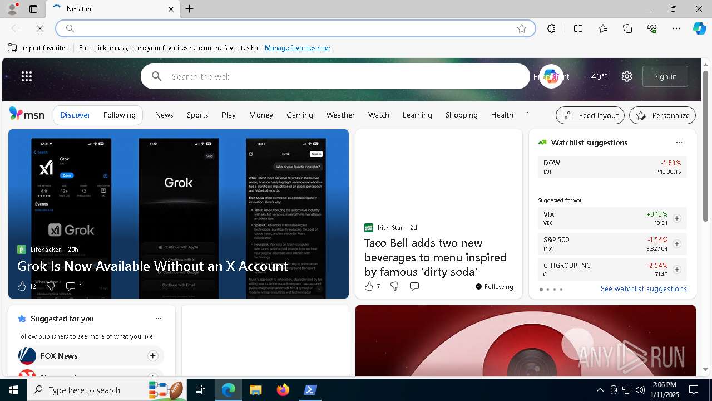
Task: Toggle Following for Irish Star
Action: click(x=494, y=287)
